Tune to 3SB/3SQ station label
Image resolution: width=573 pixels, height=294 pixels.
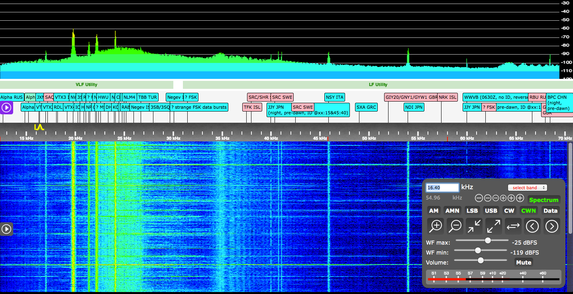click(160, 107)
